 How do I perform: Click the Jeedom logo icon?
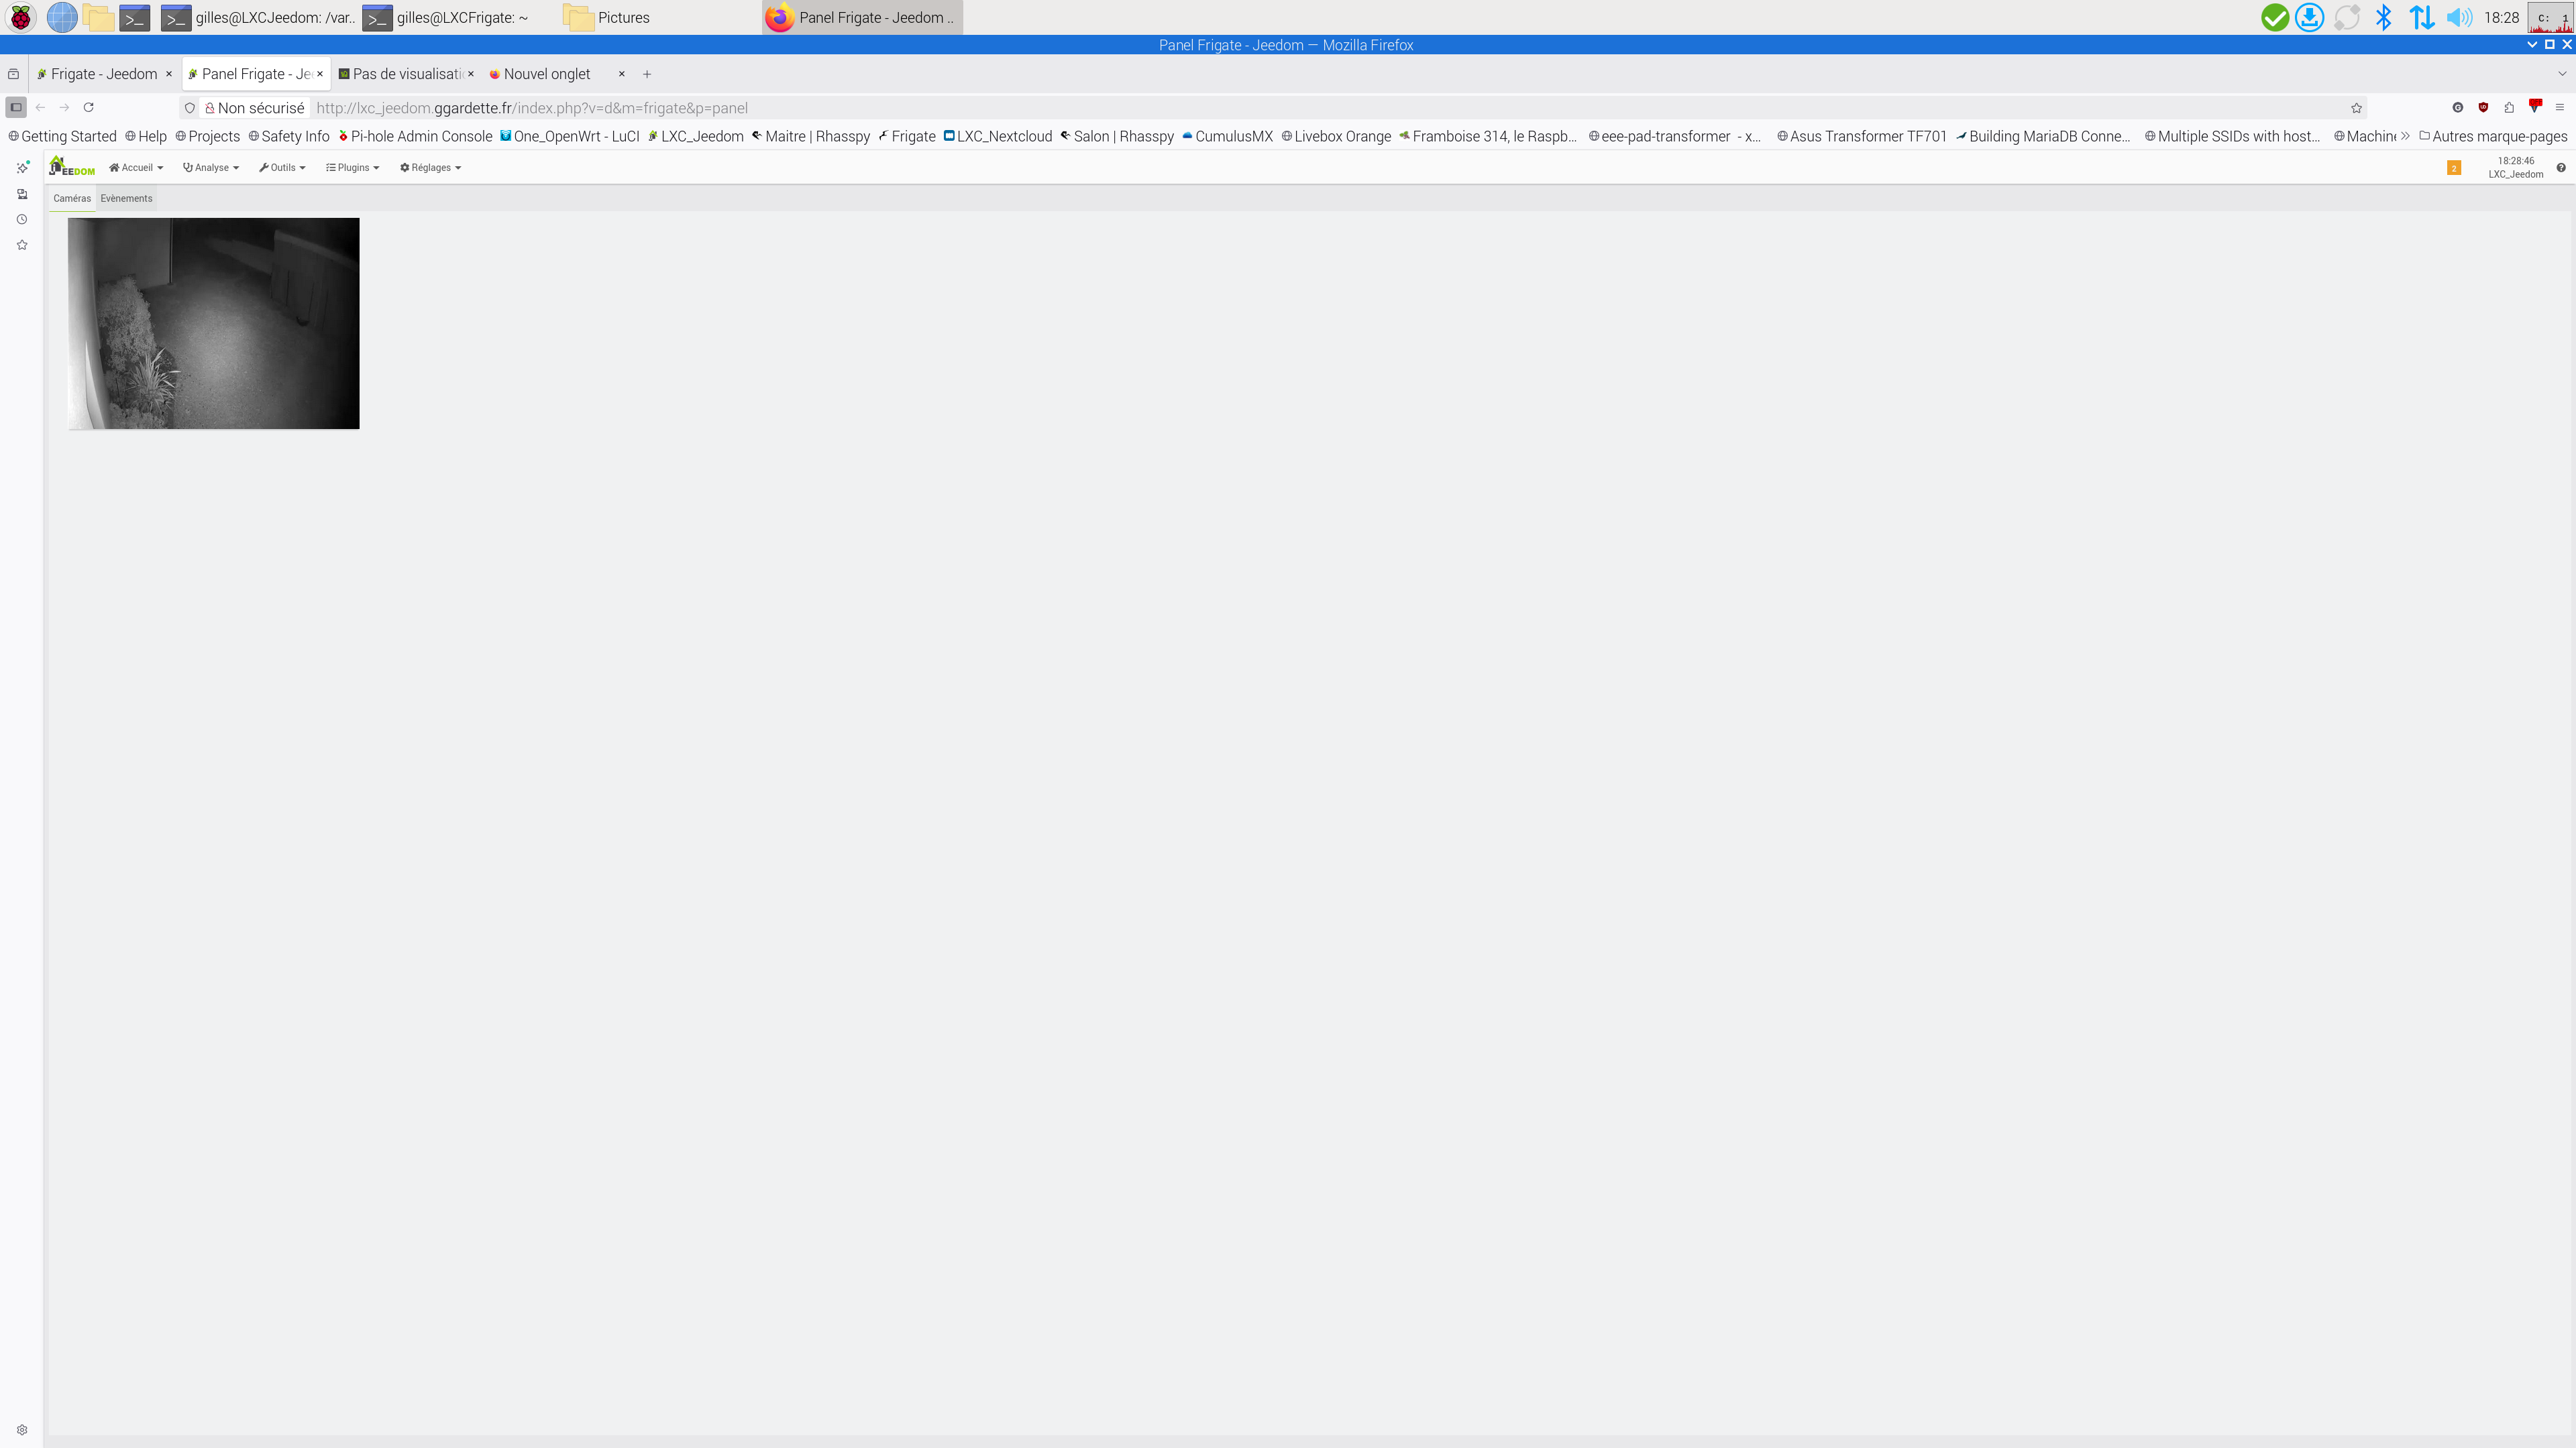click(72, 167)
